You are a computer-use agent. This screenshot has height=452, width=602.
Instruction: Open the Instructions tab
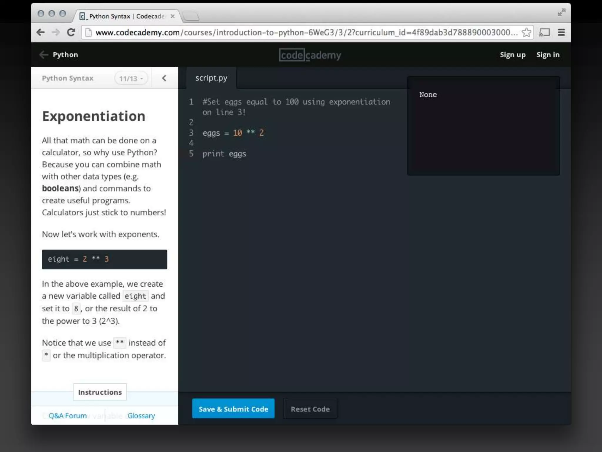[100, 392]
